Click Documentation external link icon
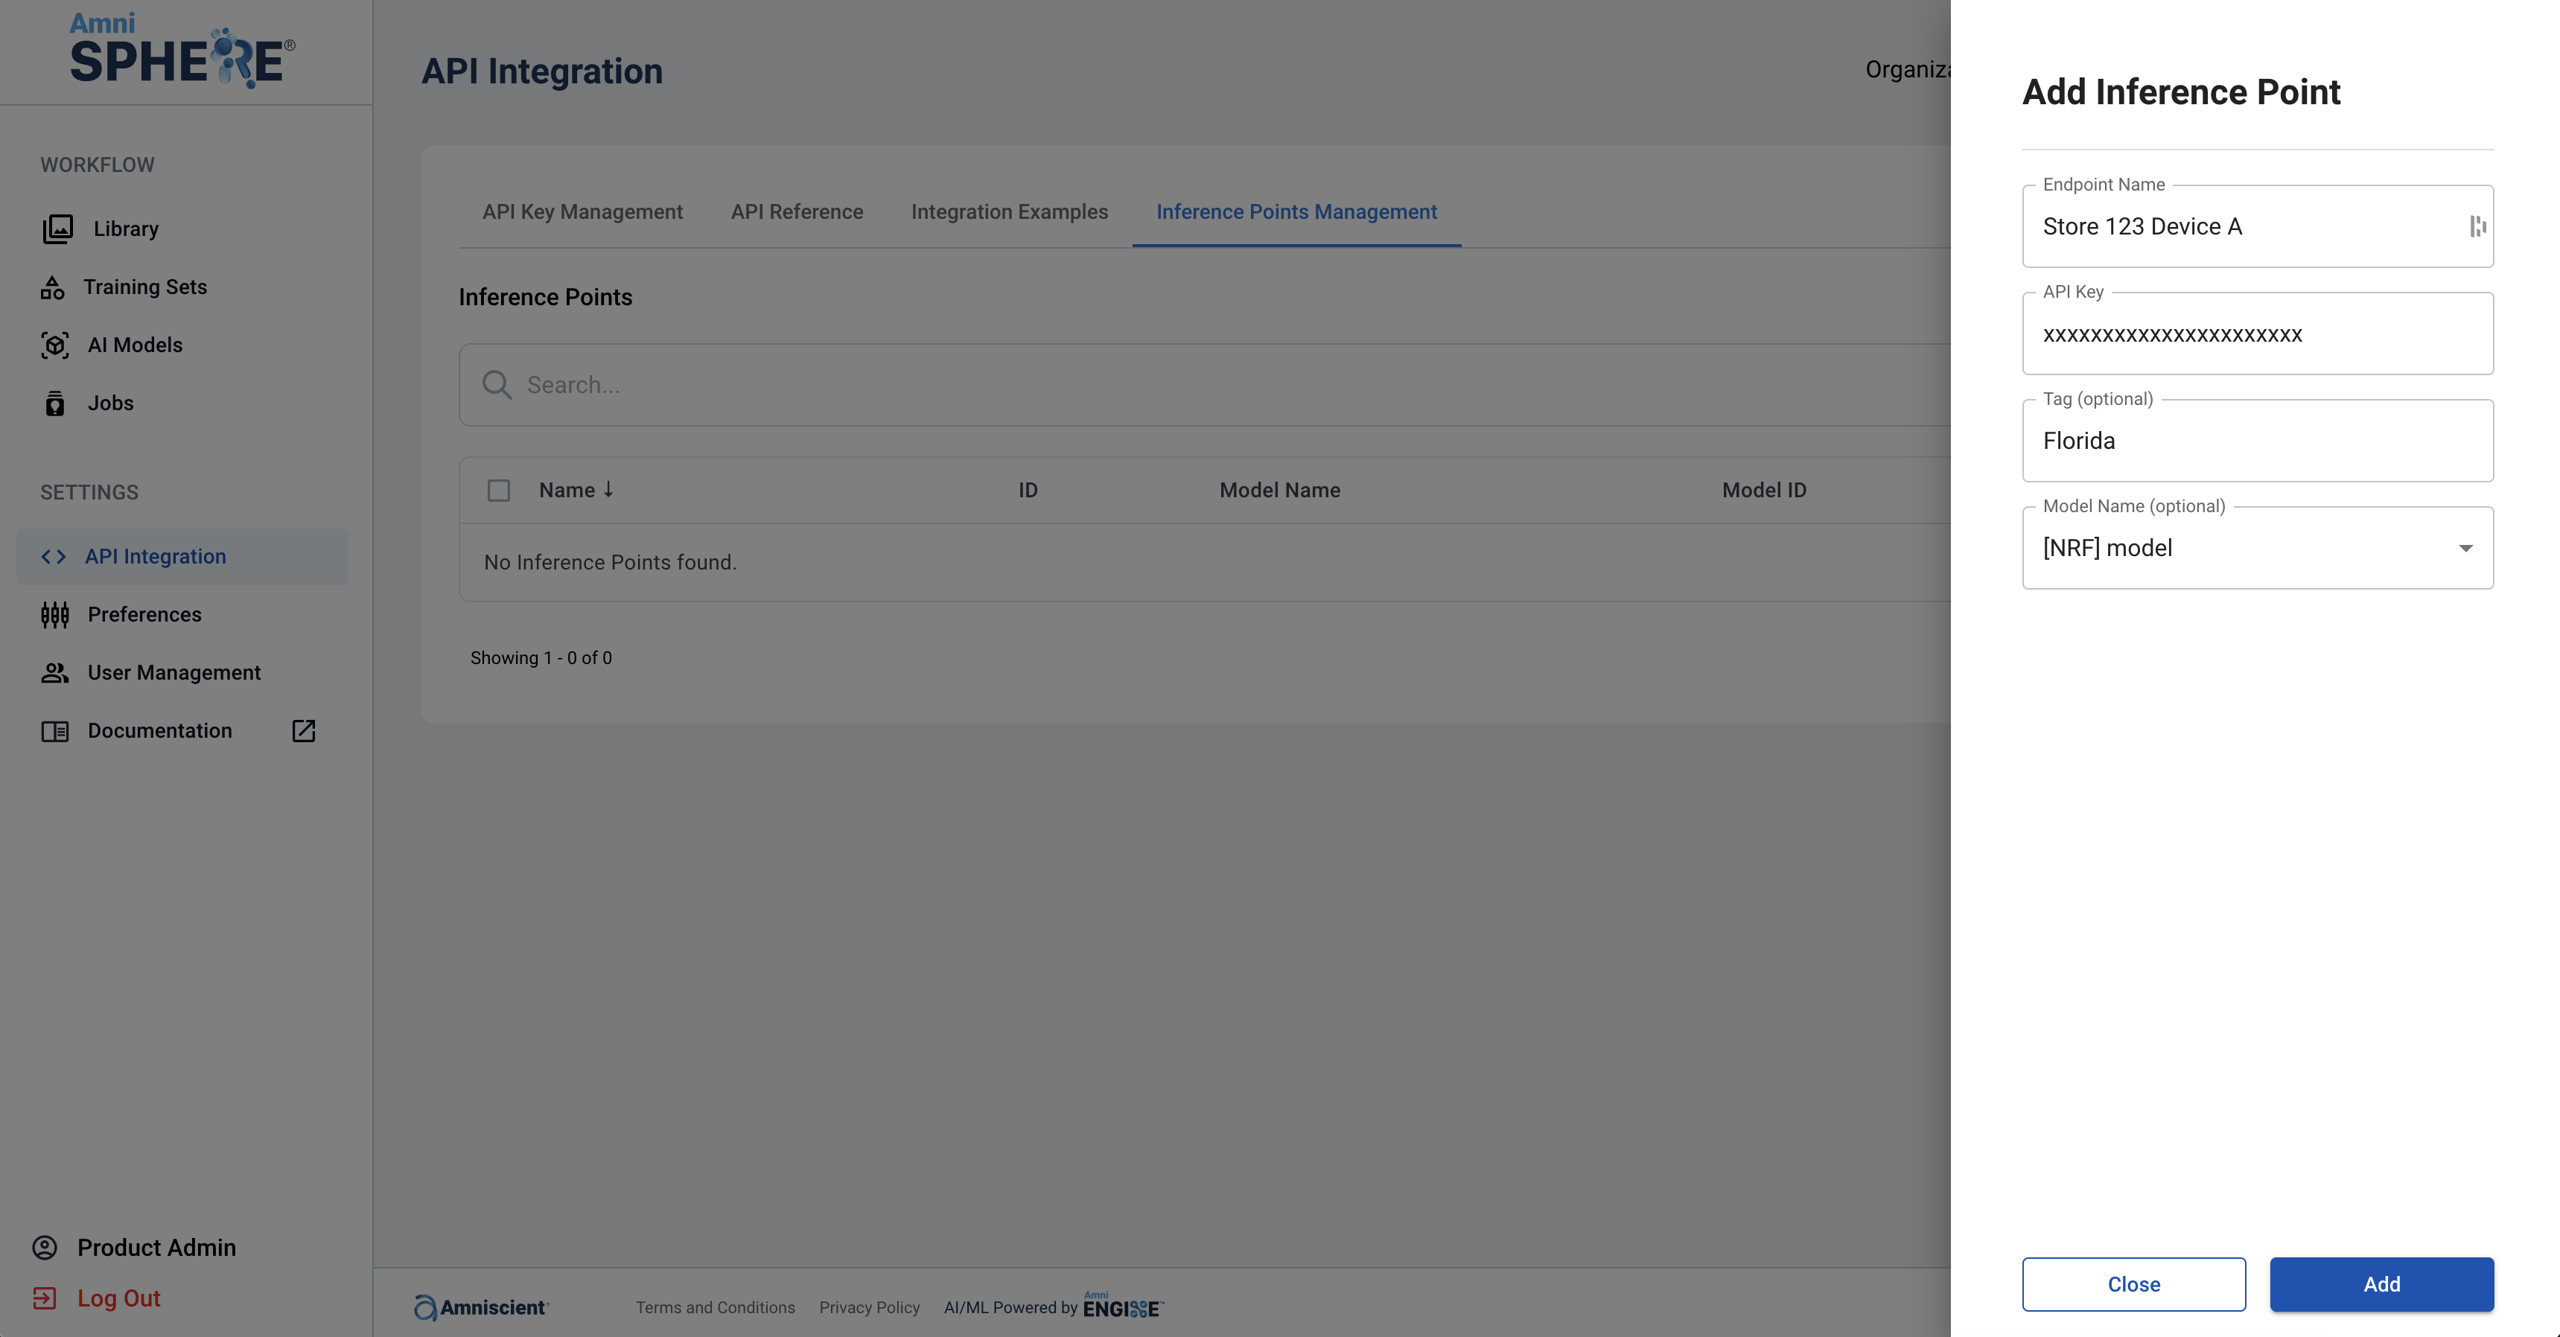This screenshot has height=1337, width=2560. click(x=303, y=731)
